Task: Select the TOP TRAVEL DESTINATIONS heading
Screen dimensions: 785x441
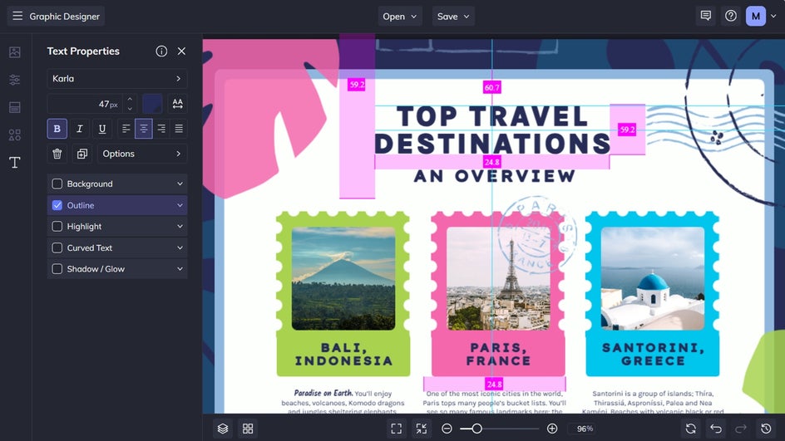Action: pos(492,130)
